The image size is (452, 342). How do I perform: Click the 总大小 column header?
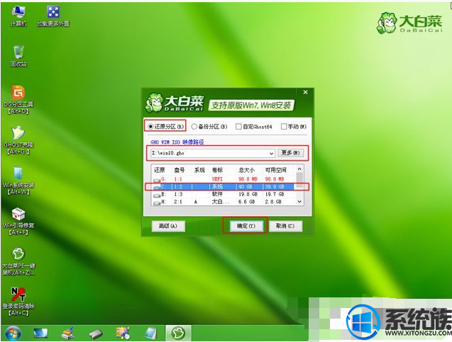tap(247, 170)
